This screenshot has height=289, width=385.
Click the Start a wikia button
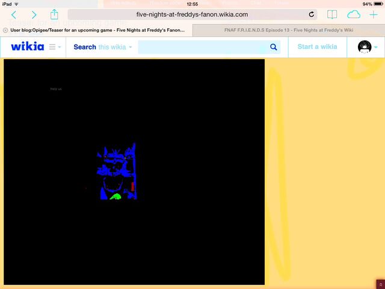(x=317, y=47)
